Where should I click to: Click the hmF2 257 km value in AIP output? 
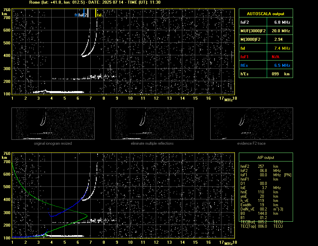pyautogui.click(x=261, y=166)
